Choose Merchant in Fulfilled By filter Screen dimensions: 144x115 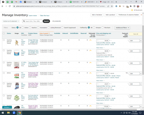[103, 28]
